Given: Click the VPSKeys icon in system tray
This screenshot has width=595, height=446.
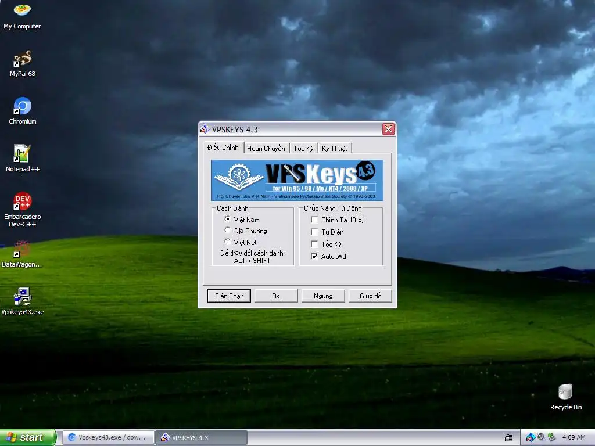Looking at the screenshot, I should pyautogui.click(x=530, y=437).
